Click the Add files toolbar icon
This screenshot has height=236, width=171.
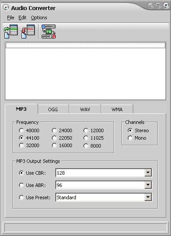pyautogui.click(x=11, y=32)
